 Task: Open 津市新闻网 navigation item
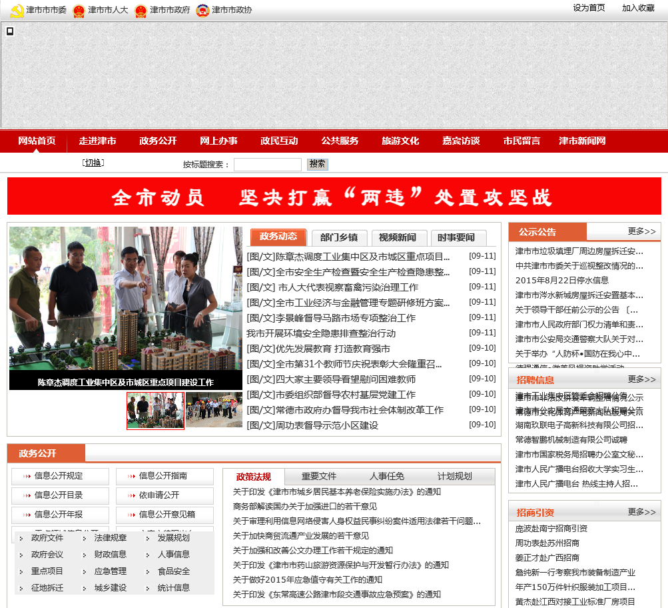click(x=582, y=141)
